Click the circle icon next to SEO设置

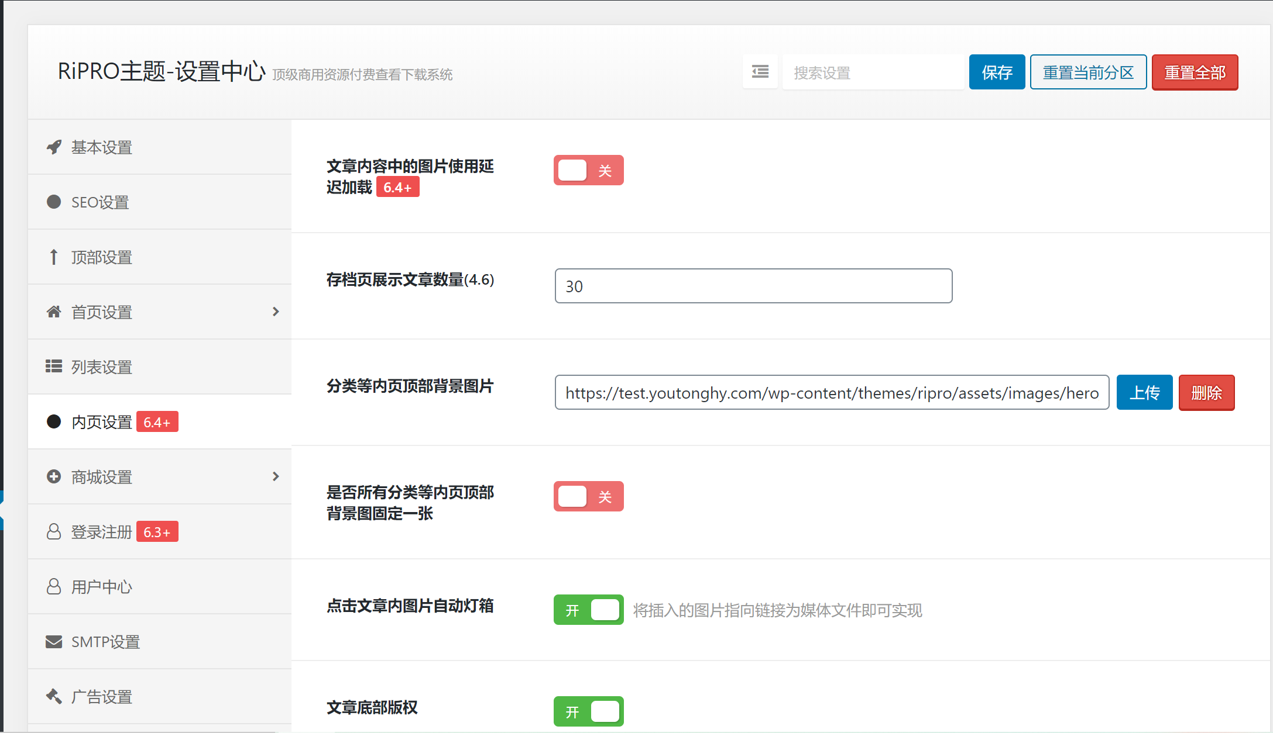pos(54,202)
